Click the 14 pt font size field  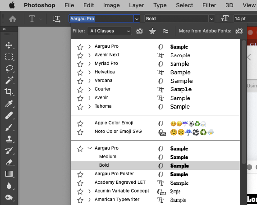tap(245, 18)
